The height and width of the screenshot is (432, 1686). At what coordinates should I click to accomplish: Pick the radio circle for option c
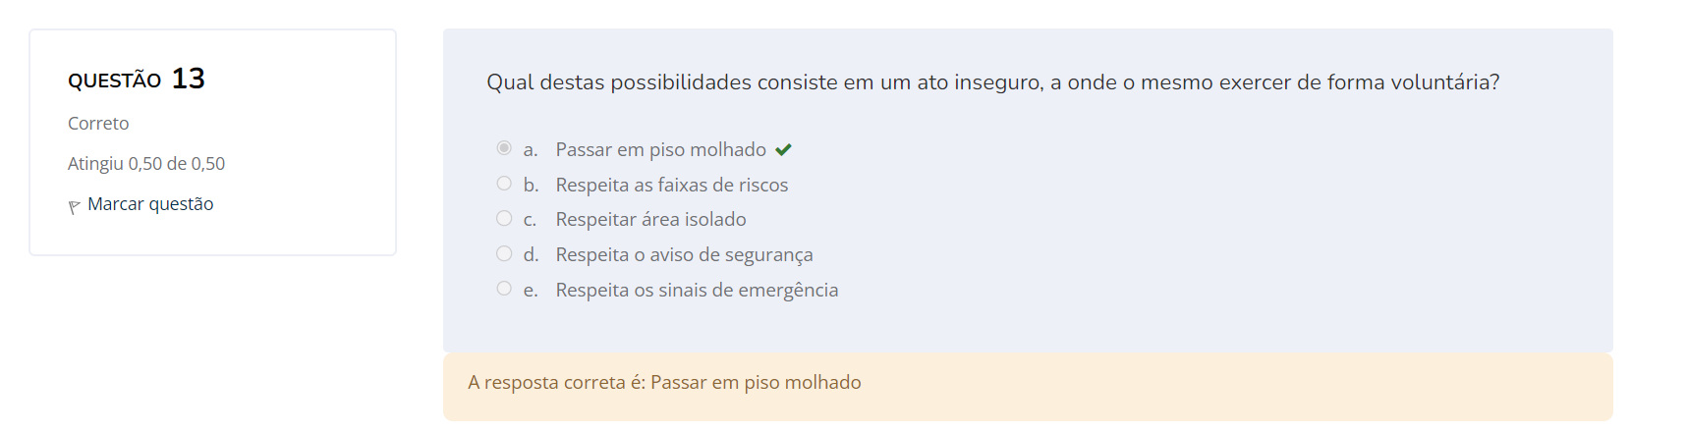[504, 218]
